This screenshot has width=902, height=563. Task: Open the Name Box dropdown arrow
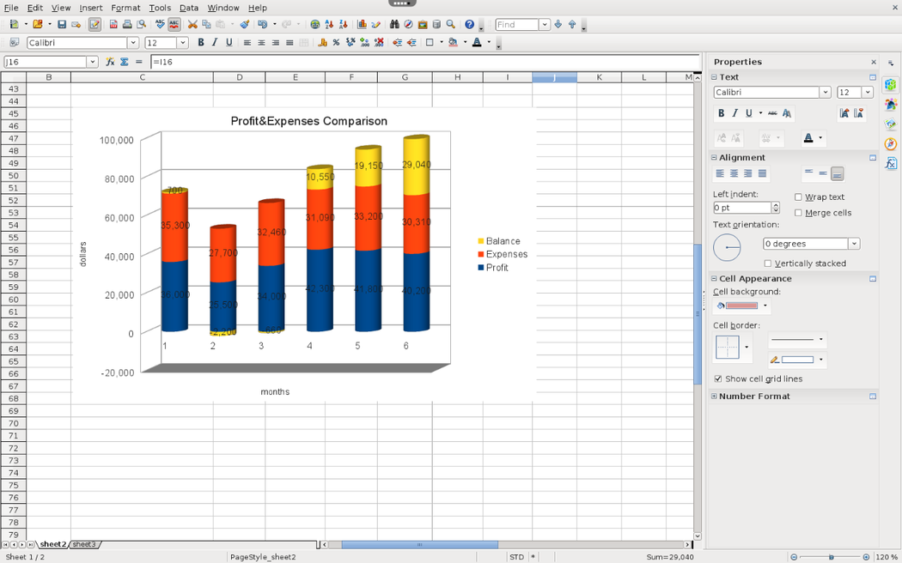tap(92, 62)
